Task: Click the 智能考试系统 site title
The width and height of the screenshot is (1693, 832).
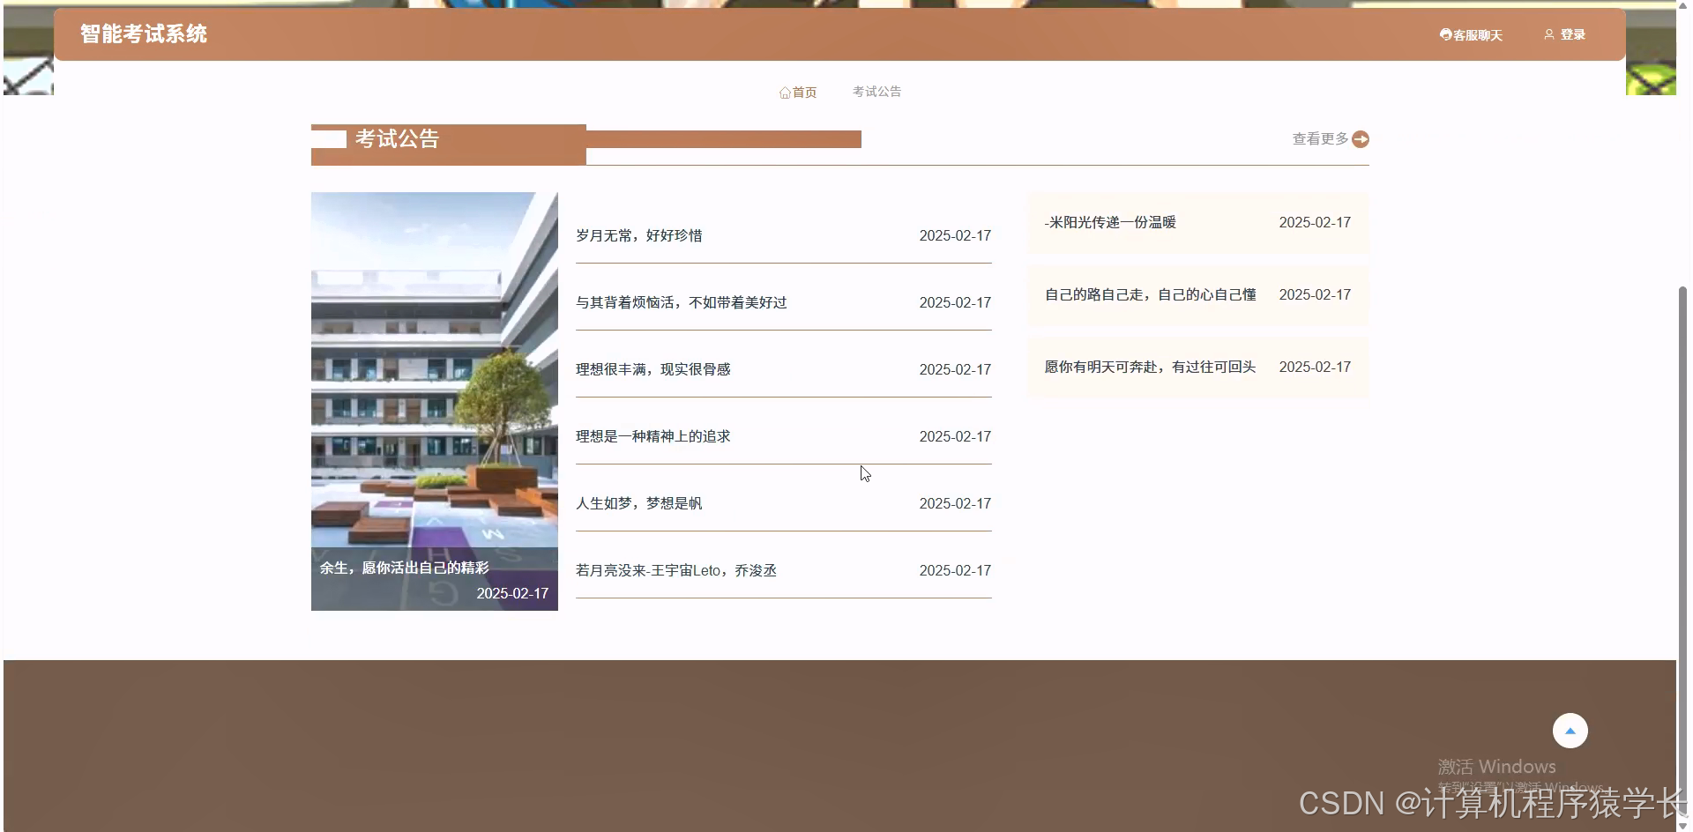Action: pyautogui.click(x=144, y=33)
